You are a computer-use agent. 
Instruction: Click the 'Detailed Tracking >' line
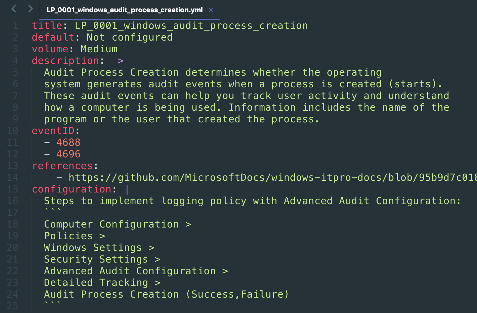point(102,283)
